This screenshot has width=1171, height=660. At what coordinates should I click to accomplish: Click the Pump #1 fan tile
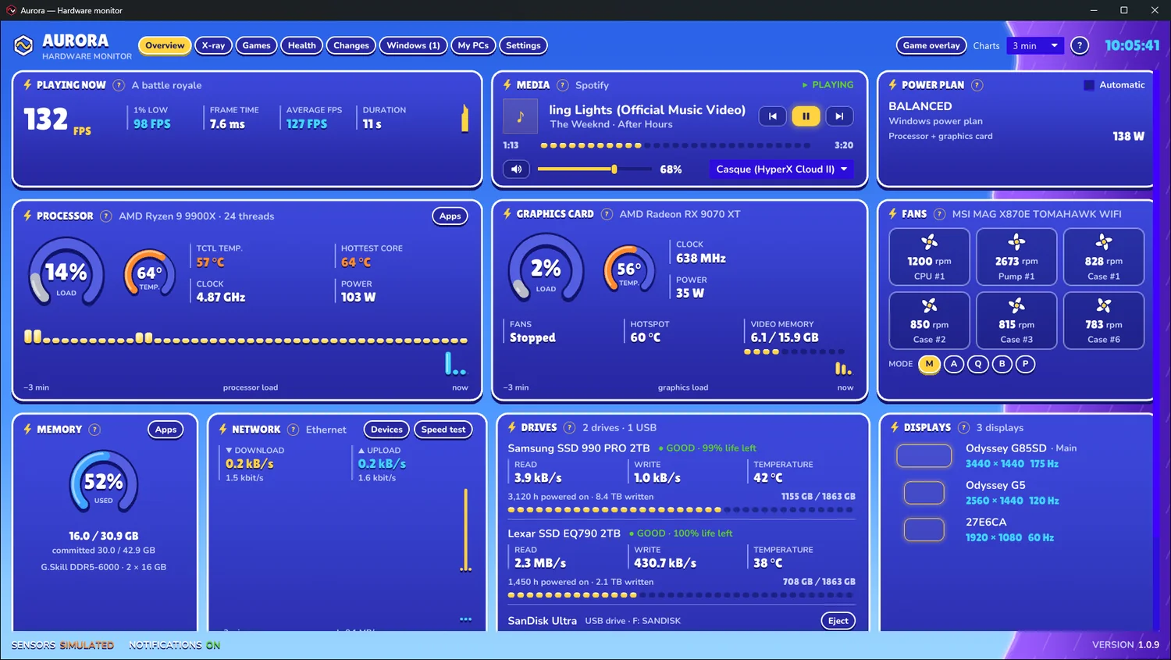(1016, 256)
